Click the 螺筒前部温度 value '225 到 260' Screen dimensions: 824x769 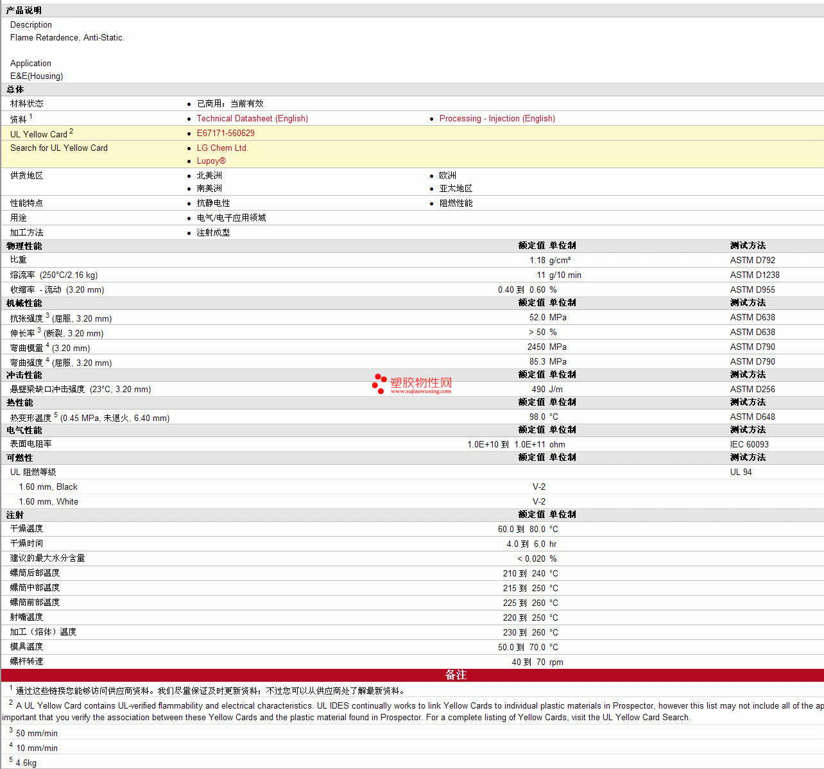click(x=524, y=603)
